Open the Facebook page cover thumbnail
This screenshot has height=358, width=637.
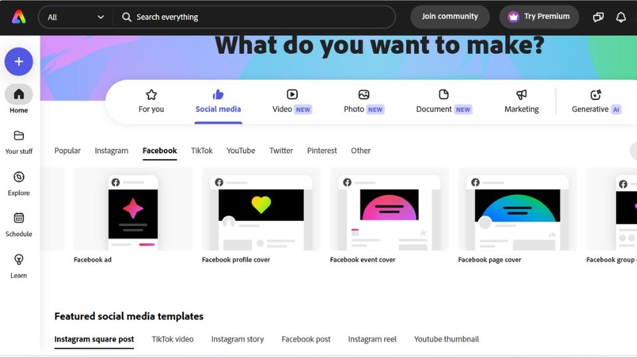(518, 209)
